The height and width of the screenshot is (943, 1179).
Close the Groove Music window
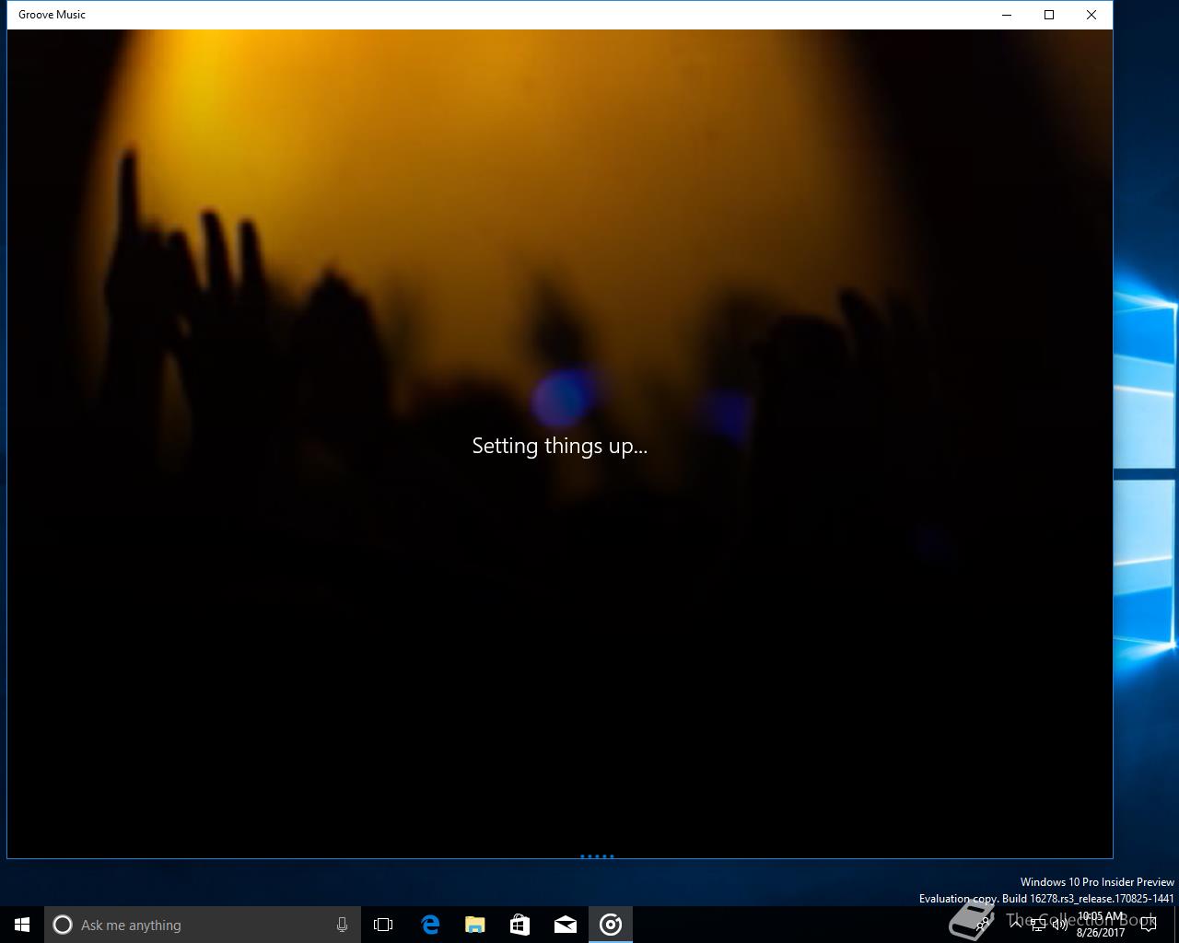coord(1091,15)
